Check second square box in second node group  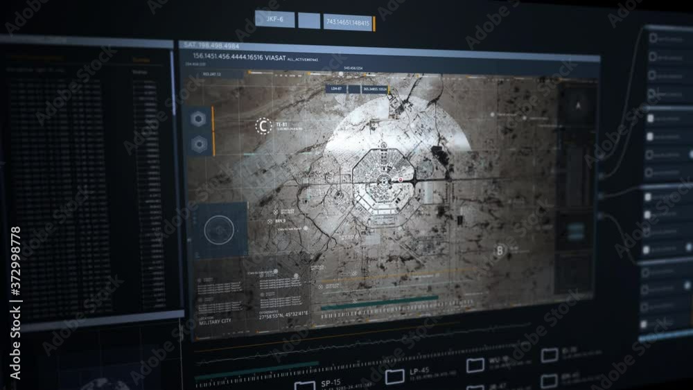(650, 136)
